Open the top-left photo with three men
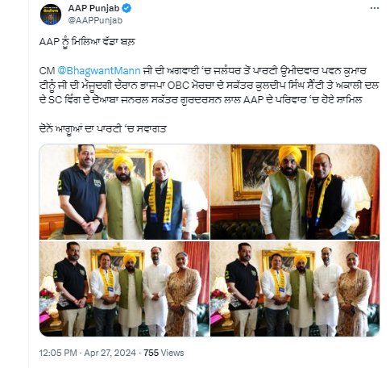 tap(124, 192)
